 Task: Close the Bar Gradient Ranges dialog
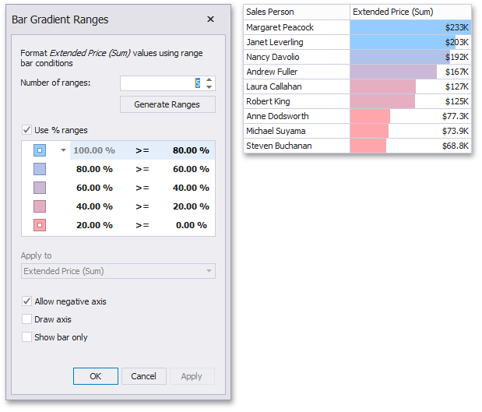coord(210,19)
